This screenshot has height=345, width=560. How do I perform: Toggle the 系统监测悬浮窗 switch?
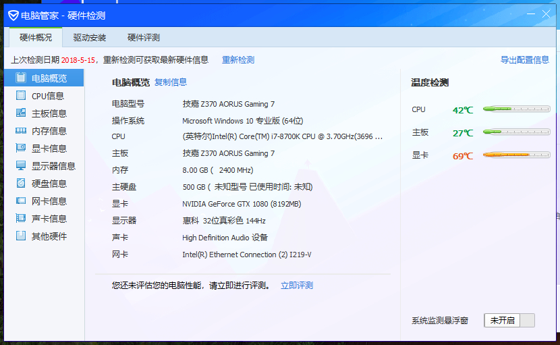[509, 320]
